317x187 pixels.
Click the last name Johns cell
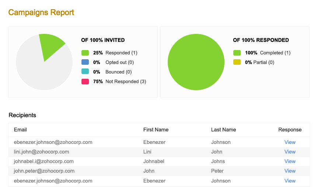[218, 161]
